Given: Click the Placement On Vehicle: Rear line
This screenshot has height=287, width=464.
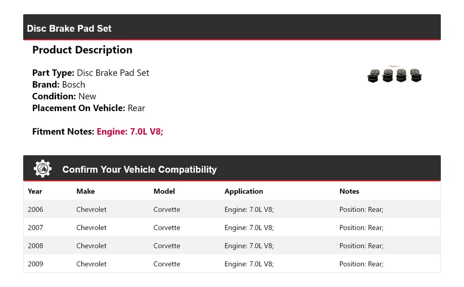Looking at the screenshot, I should (88, 108).
